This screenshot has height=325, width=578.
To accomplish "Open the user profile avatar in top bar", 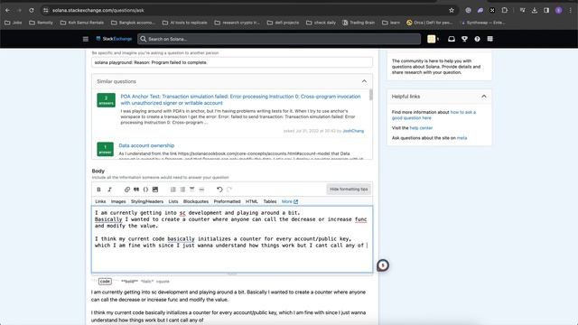I will click(x=432, y=39).
